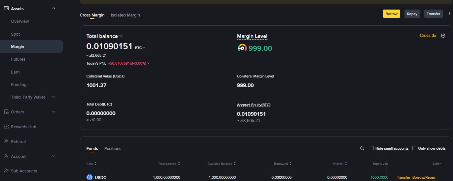Screen dimensions: 453x181
Task: Click the yellow Borrow button
Action: [x=391, y=14]
